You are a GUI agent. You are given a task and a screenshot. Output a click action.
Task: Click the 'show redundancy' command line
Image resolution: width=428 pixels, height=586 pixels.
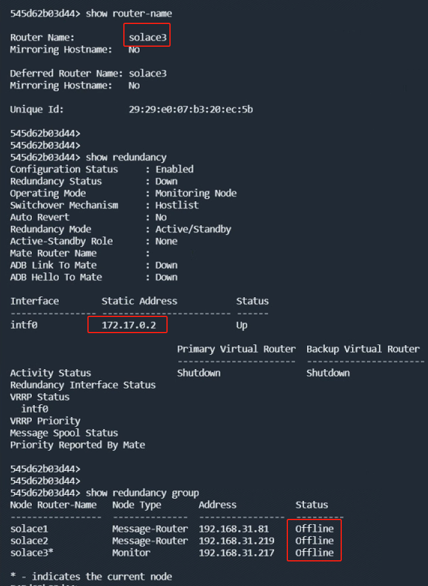[x=88, y=158]
